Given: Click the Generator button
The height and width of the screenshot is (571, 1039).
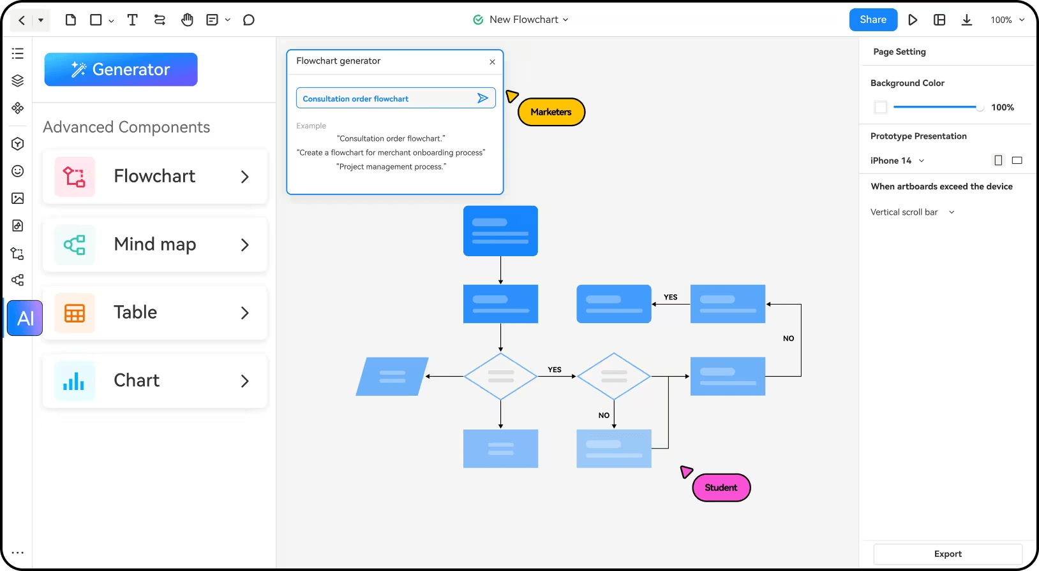Looking at the screenshot, I should (x=121, y=69).
